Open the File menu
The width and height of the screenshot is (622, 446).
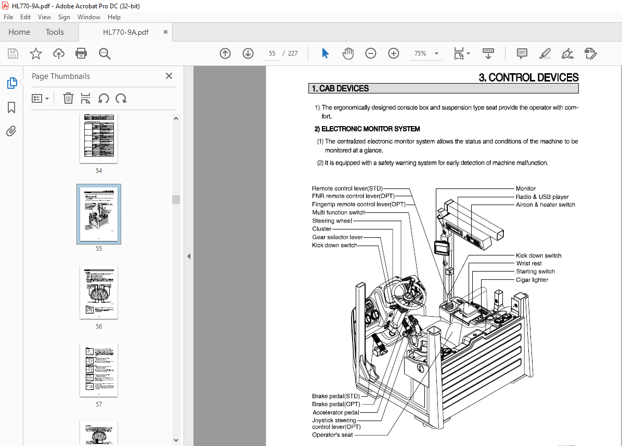pos(8,17)
